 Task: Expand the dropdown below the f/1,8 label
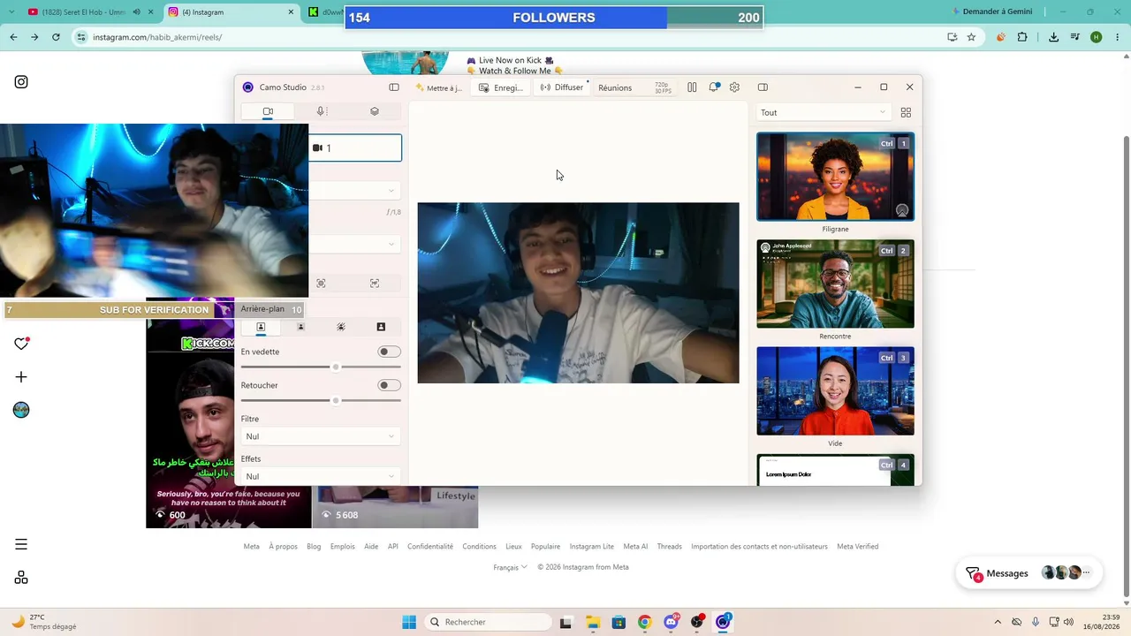[355, 244]
